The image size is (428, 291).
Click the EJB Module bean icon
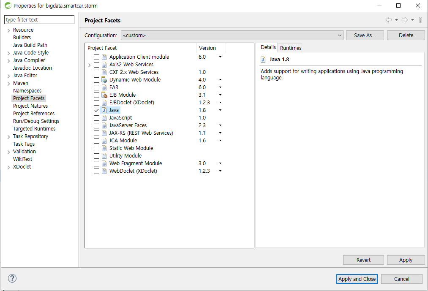pyautogui.click(x=104, y=95)
